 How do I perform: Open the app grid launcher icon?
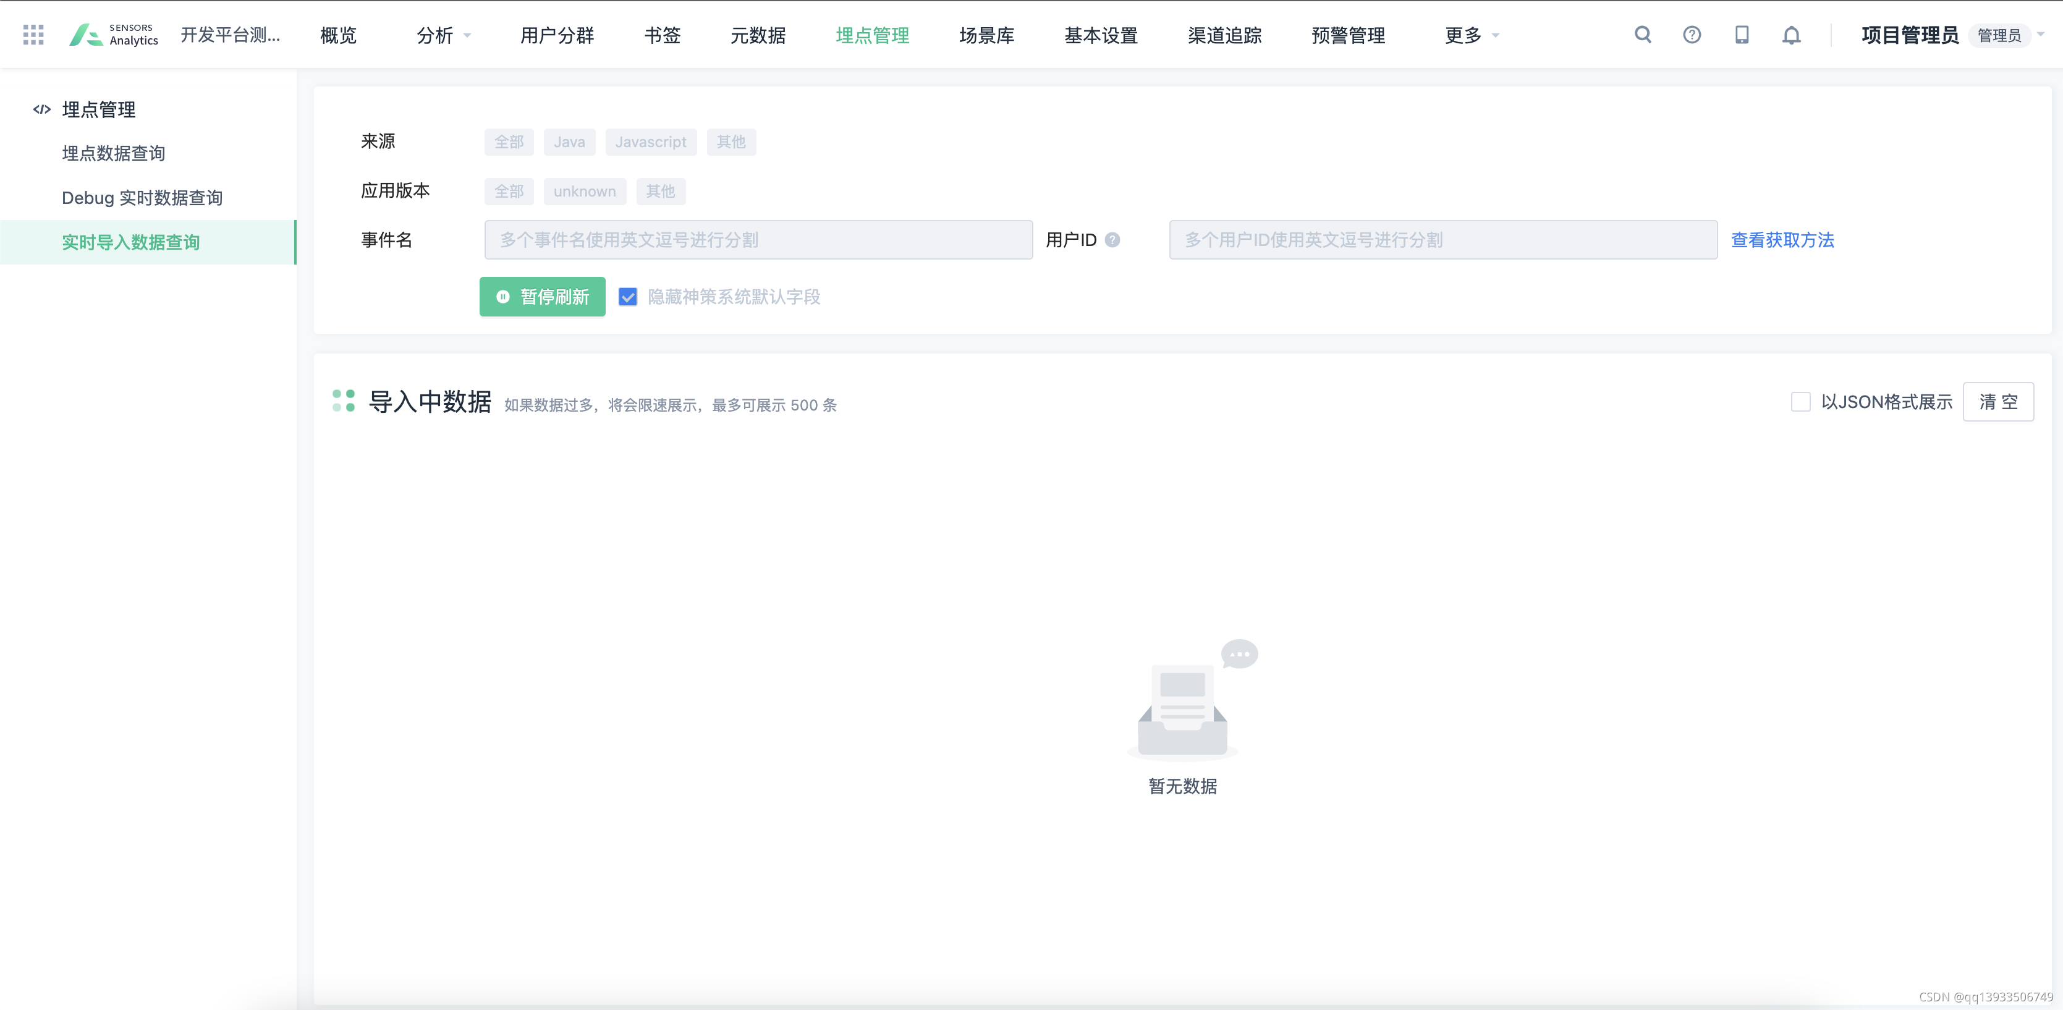(x=33, y=35)
